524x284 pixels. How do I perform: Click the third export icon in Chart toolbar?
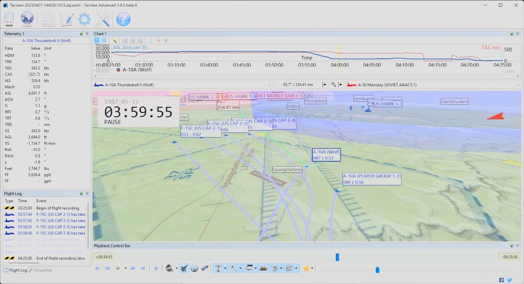(x=140, y=40)
